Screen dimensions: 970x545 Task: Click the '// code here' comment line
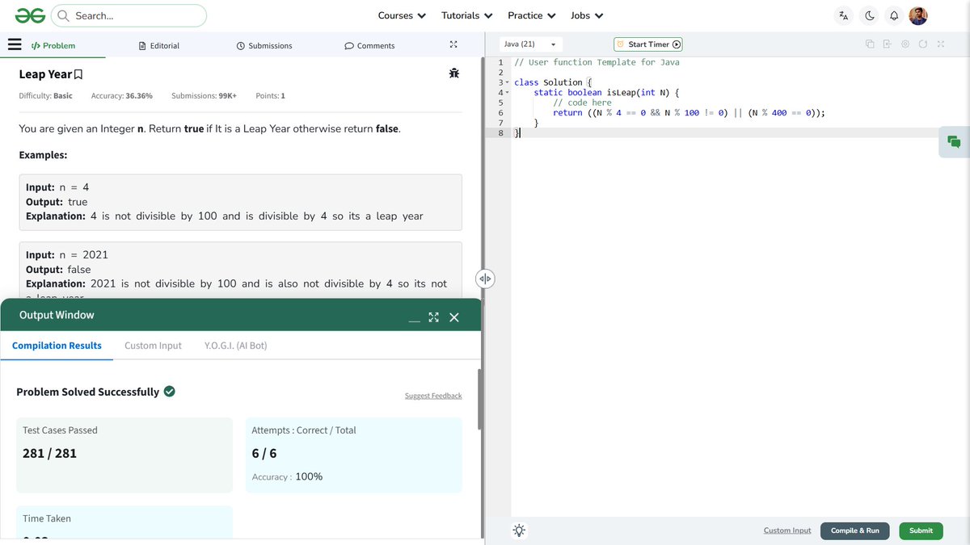pyautogui.click(x=582, y=103)
